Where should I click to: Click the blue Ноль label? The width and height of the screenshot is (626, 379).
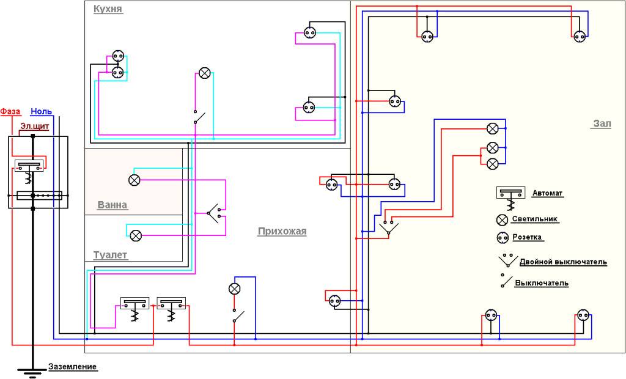point(41,111)
